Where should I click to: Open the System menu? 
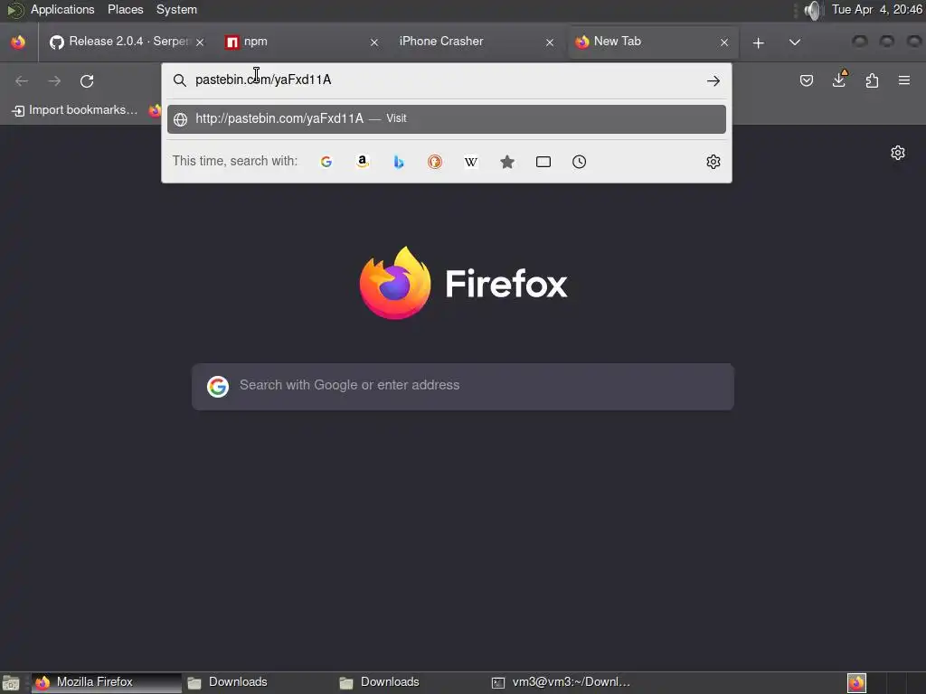(x=176, y=10)
